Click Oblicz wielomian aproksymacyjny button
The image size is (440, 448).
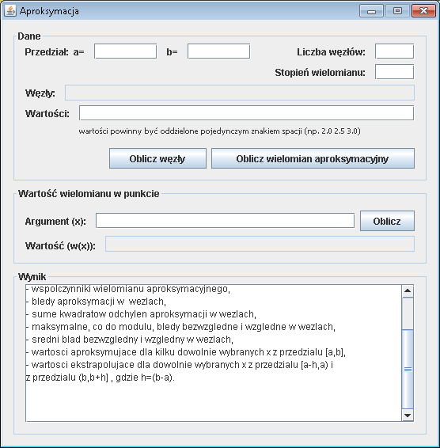click(313, 158)
